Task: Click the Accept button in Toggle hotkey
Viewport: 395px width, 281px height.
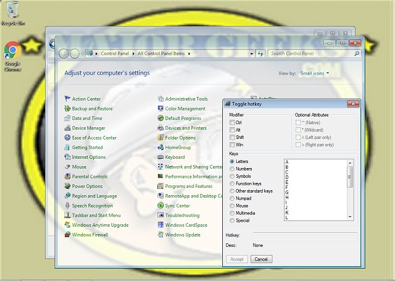Action: (237, 259)
